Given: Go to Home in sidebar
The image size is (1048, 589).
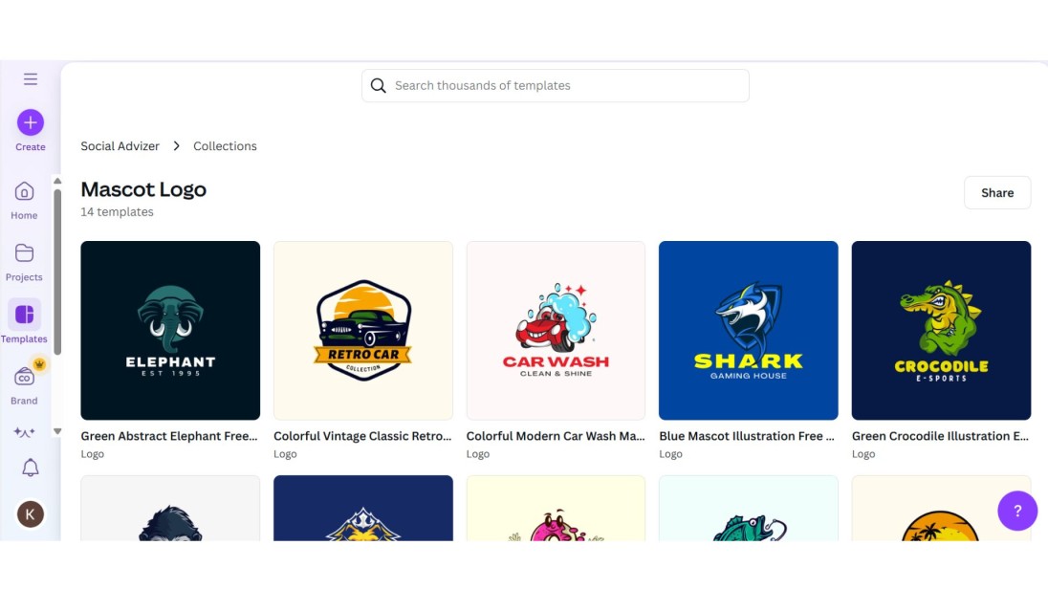Looking at the screenshot, I should (24, 200).
